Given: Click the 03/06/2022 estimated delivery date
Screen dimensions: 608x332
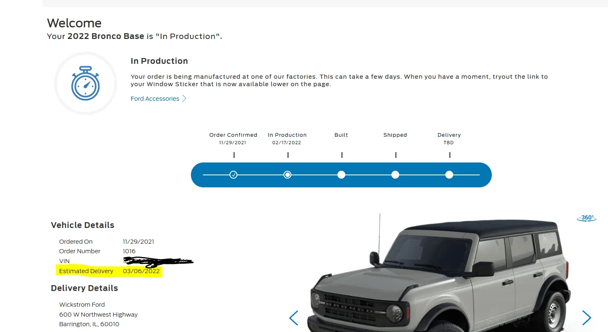Looking at the screenshot, I should 141,271.
